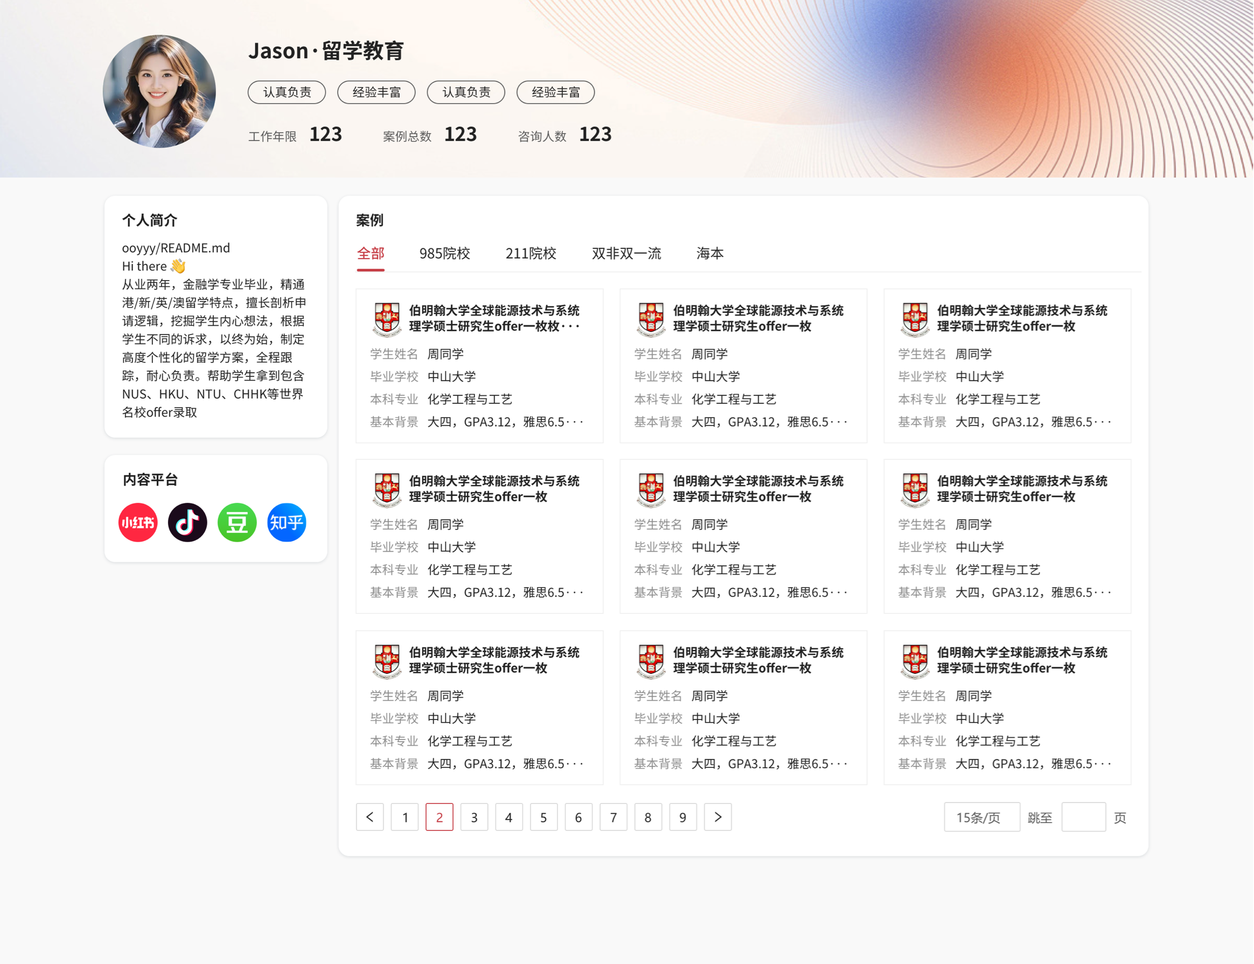This screenshot has width=1254, height=964.
Task: Go to page 3
Action: coord(474,817)
